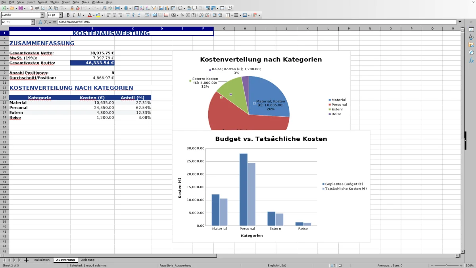
Task: Open the Data menu
Action: coord(75,2)
